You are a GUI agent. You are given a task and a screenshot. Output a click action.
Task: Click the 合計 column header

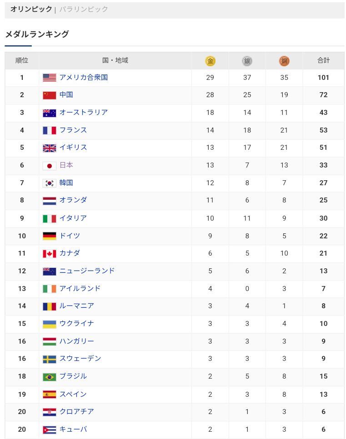click(x=323, y=60)
